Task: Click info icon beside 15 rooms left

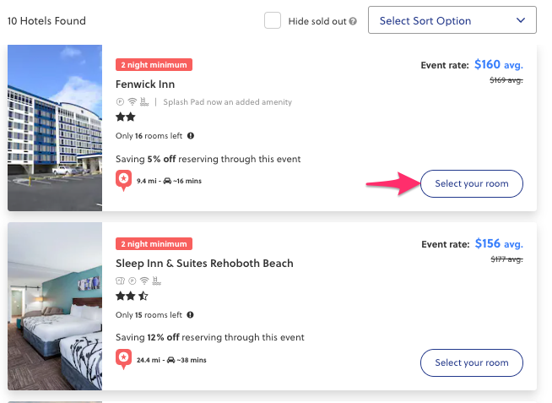Action: (191, 314)
